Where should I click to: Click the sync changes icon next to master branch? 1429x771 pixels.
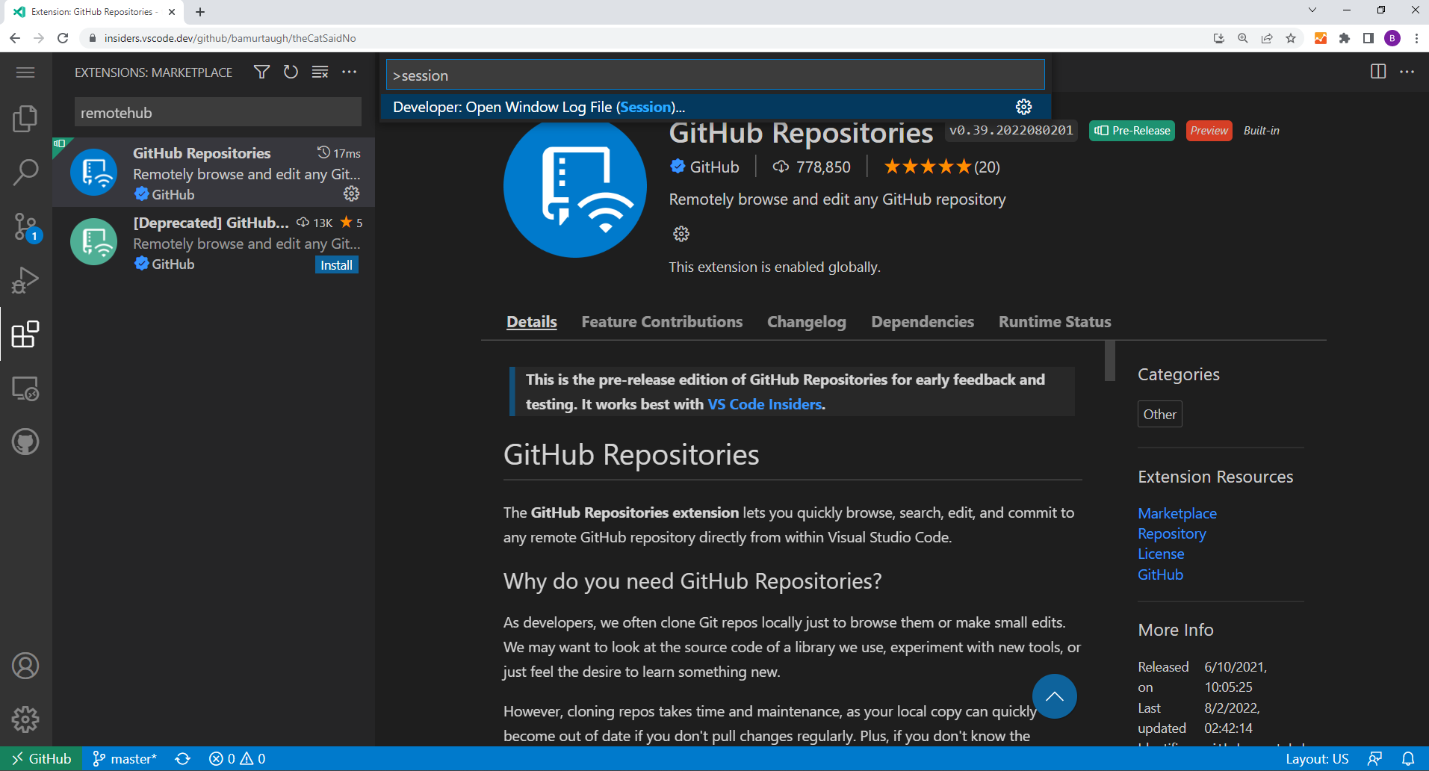click(182, 758)
